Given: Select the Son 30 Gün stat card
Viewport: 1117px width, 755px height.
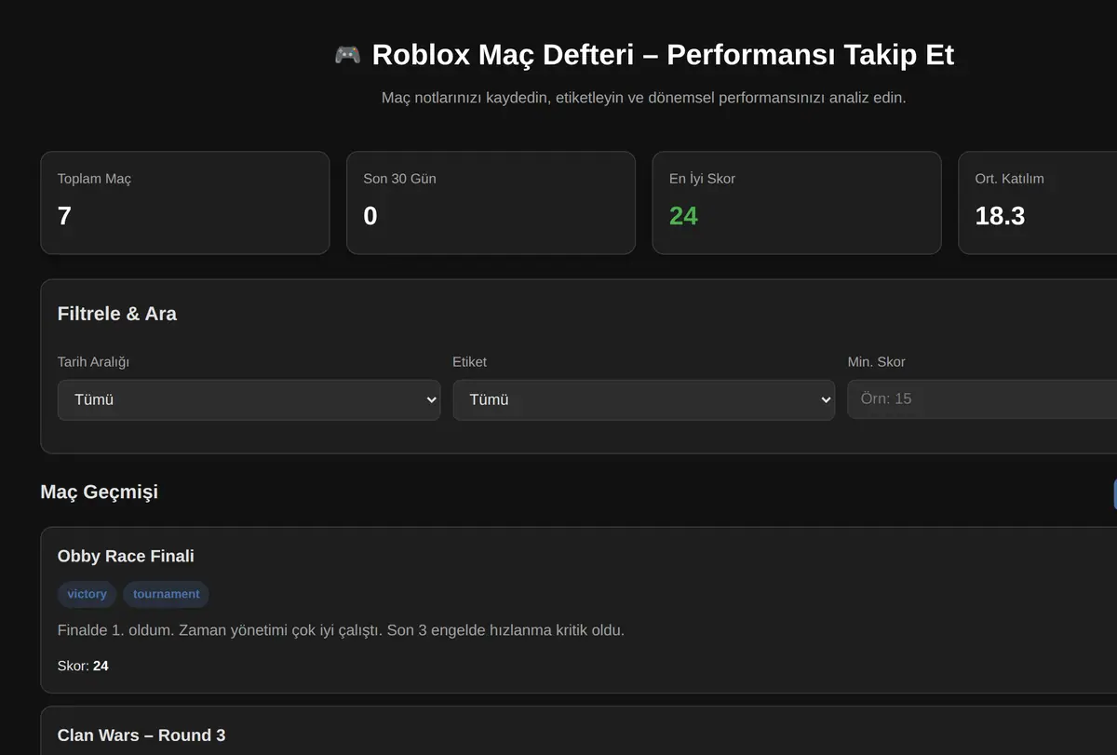Looking at the screenshot, I should pos(491,203).
